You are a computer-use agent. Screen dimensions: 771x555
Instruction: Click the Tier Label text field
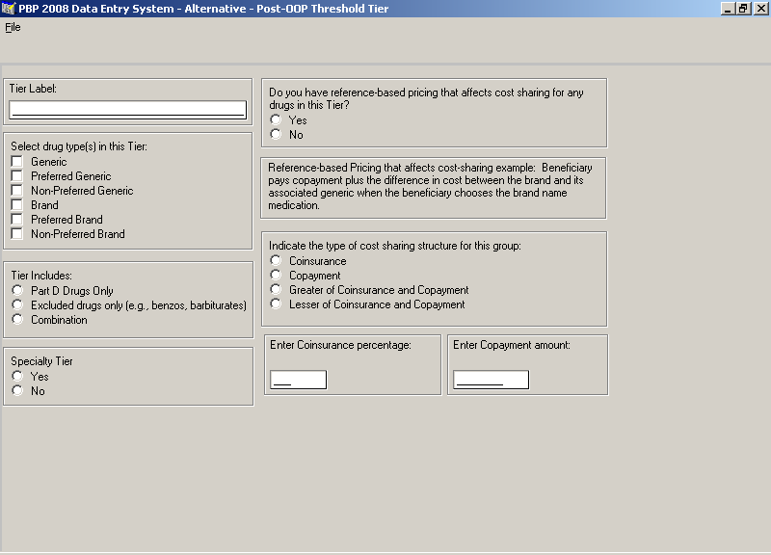[x=128, y=109]
